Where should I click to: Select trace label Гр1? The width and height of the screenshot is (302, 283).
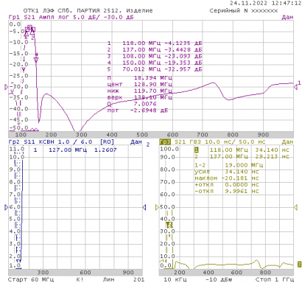[14, 17]
